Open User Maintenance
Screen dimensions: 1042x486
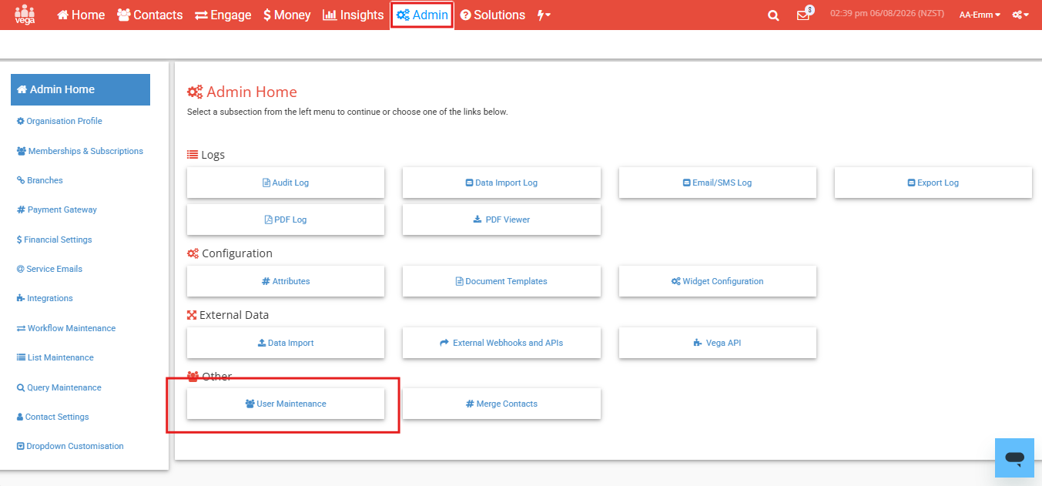pyautogui.click(x=286, y=404)
